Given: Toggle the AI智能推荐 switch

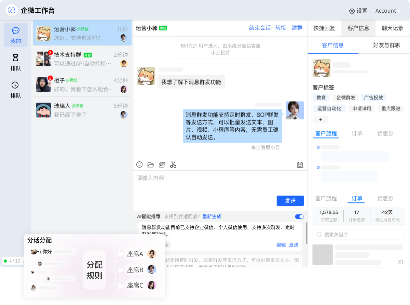Looking at the screenshot, I should (299, 216).
